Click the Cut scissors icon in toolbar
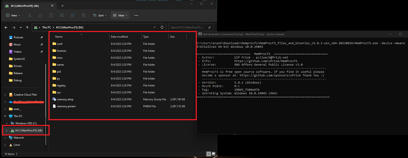The image size is (408, 158). click(30, 15)
